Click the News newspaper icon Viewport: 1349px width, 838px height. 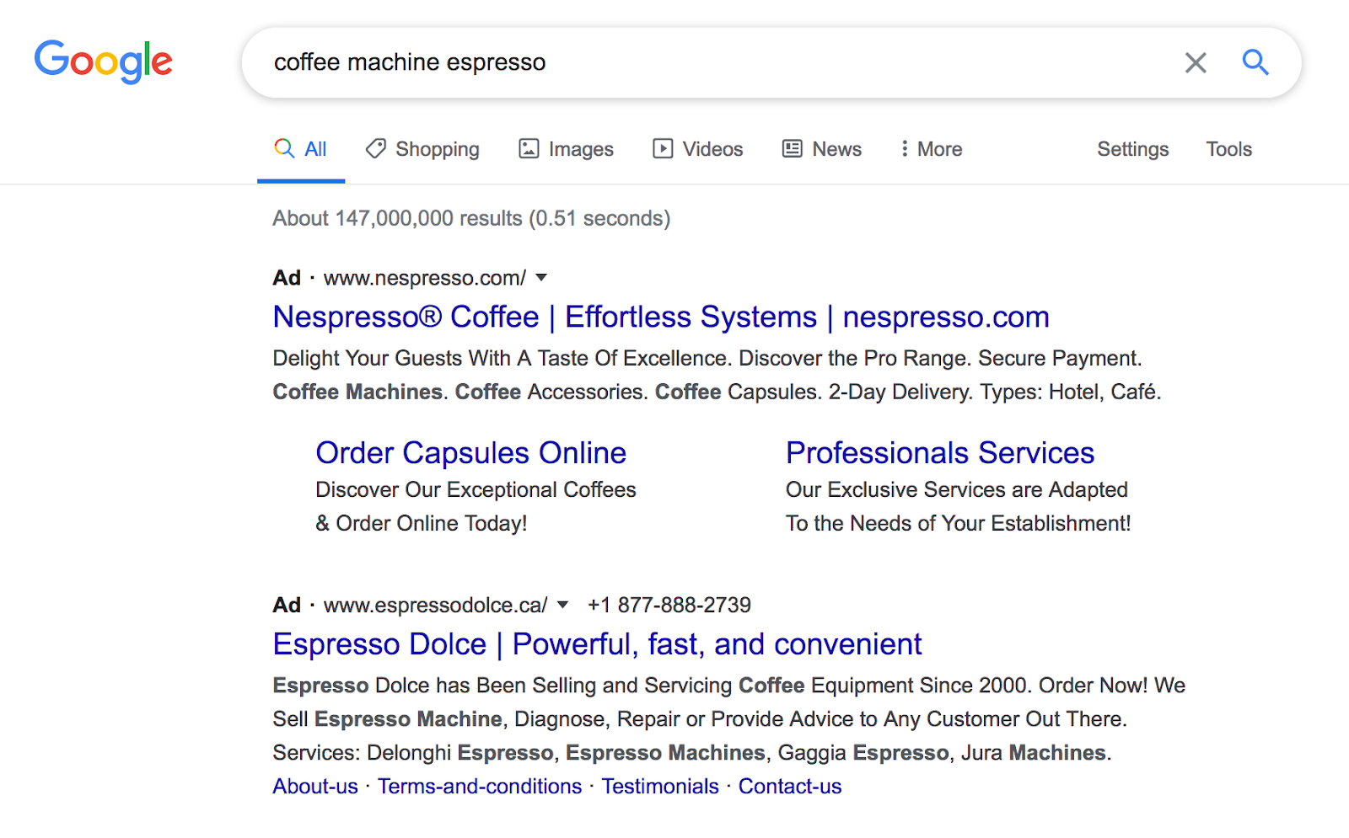(793, 149)
